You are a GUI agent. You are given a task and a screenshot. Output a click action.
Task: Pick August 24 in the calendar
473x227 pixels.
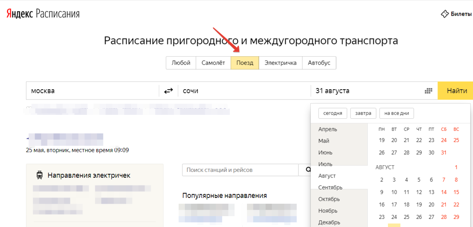(x=394, y=217)
